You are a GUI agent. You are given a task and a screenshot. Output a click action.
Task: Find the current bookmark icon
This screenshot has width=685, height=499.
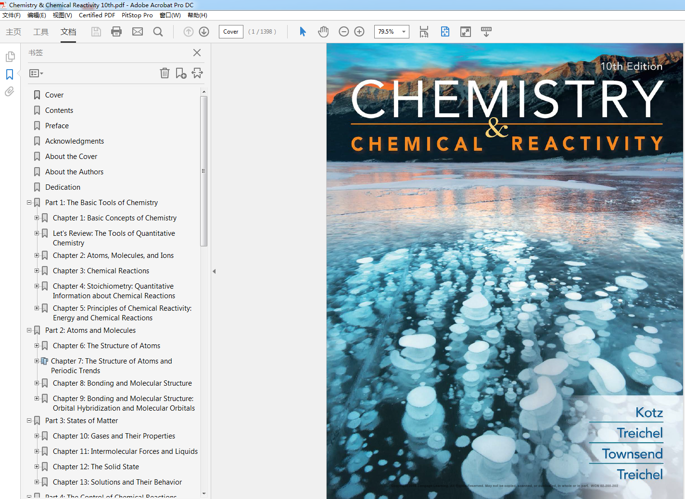[x=197, y=73]
